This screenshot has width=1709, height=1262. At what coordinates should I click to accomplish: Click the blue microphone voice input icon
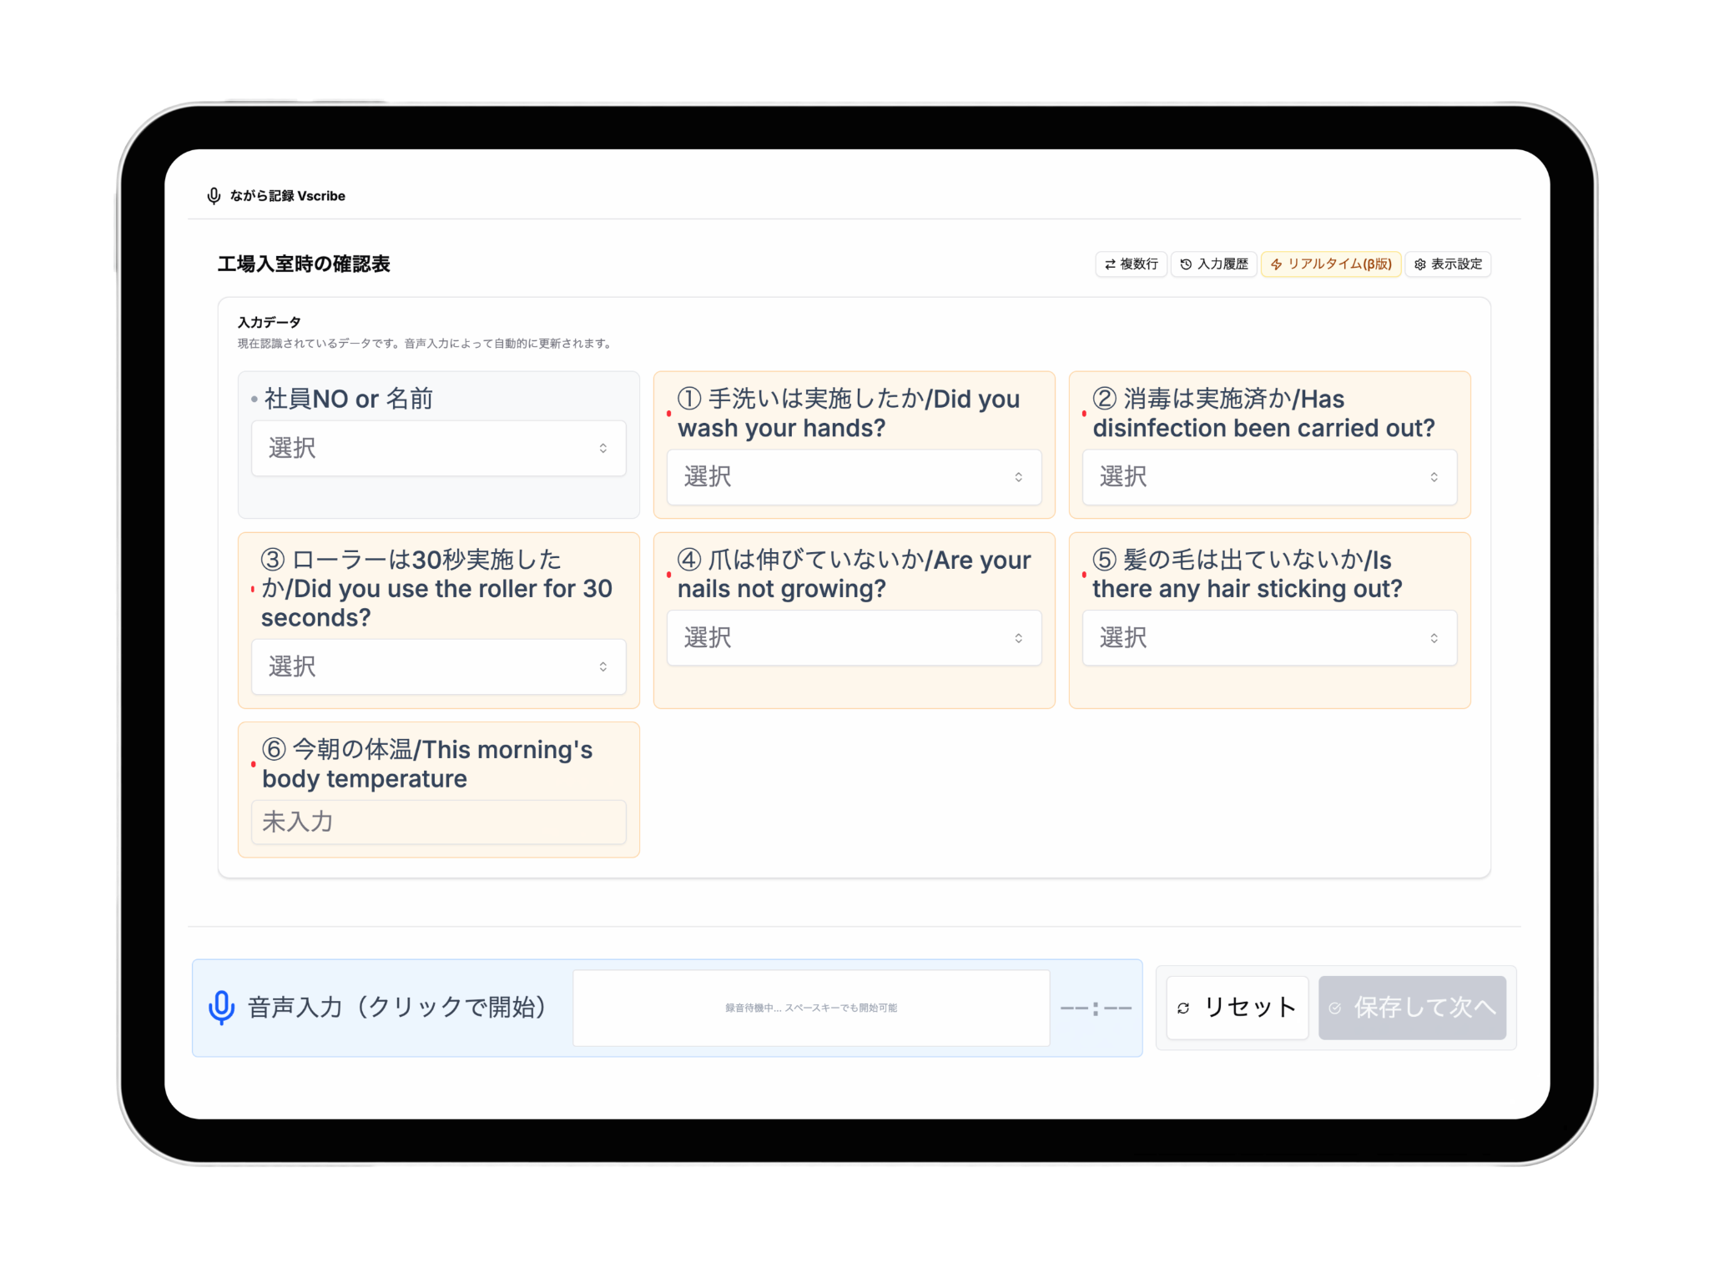221,1007
